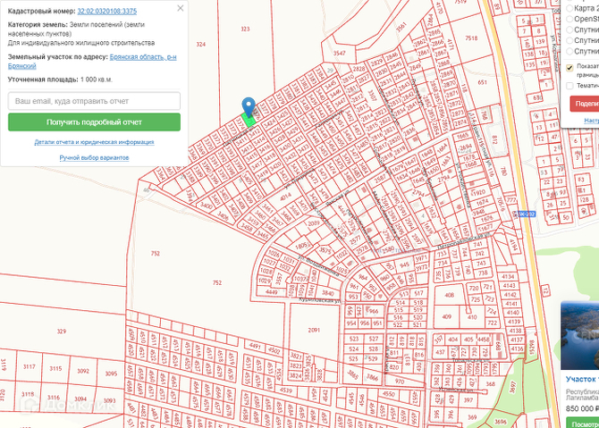Uncheck the Показать границы checkbox
Viewport: 599px width, 428px height.
point(569,68)
